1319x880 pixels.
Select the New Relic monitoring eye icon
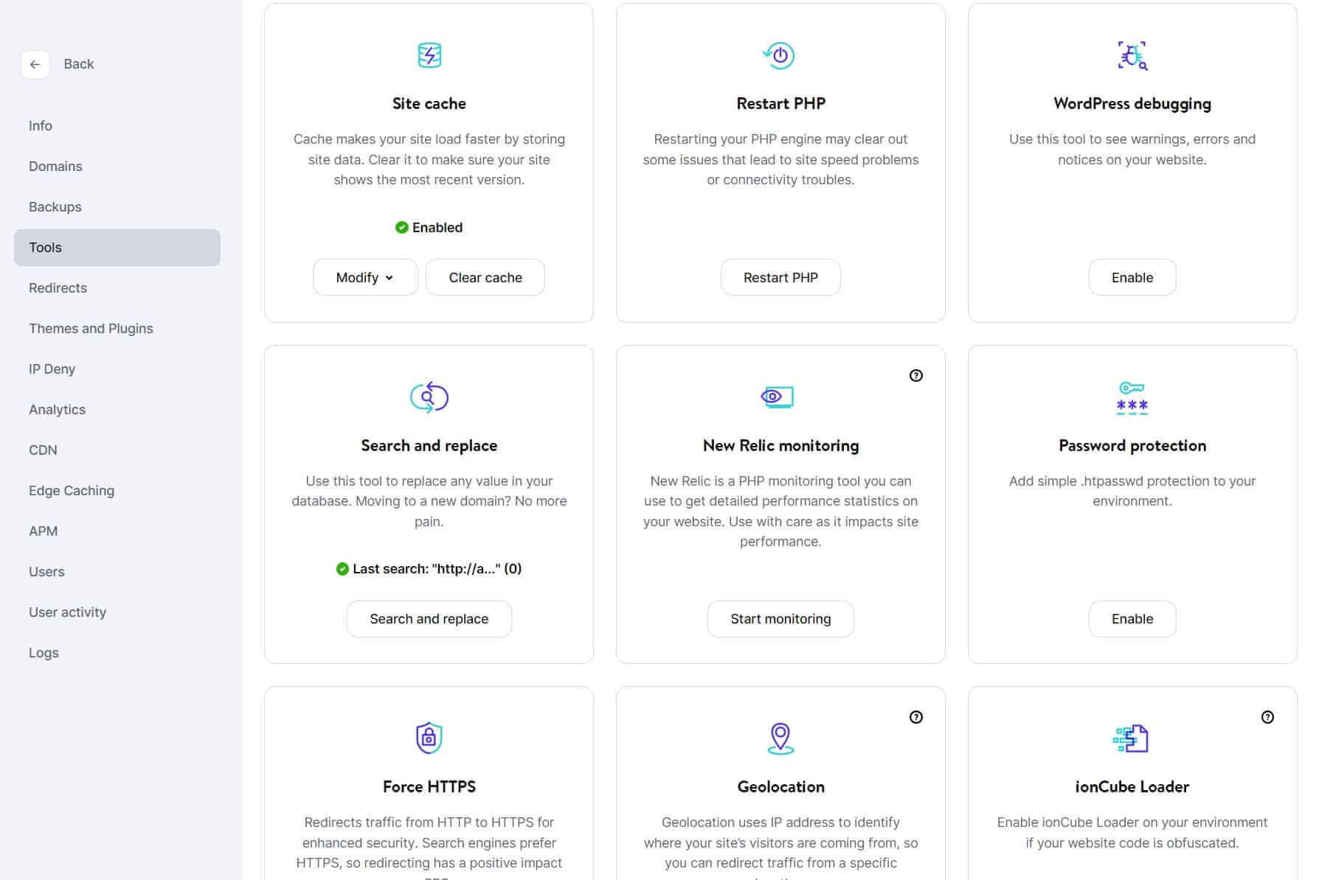tap(780, 397)
